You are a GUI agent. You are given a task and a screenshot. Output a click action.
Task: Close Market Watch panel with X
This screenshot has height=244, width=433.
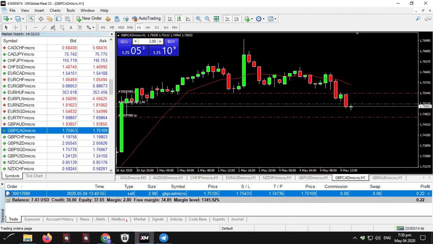coord(112,34)
